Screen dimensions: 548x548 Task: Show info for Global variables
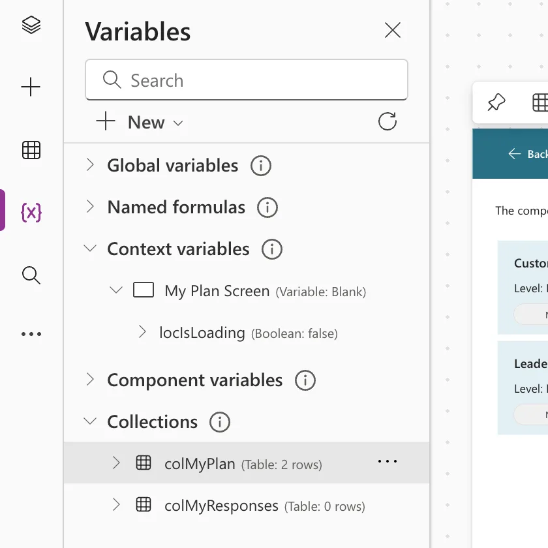[261, 166]
